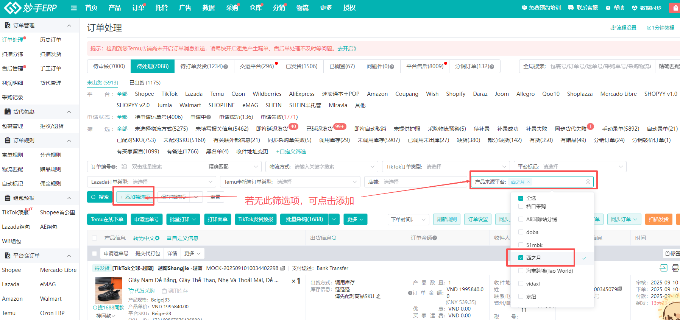
Task: Tick the select-all checkbox in the table header
Action: tap(95, 238)
